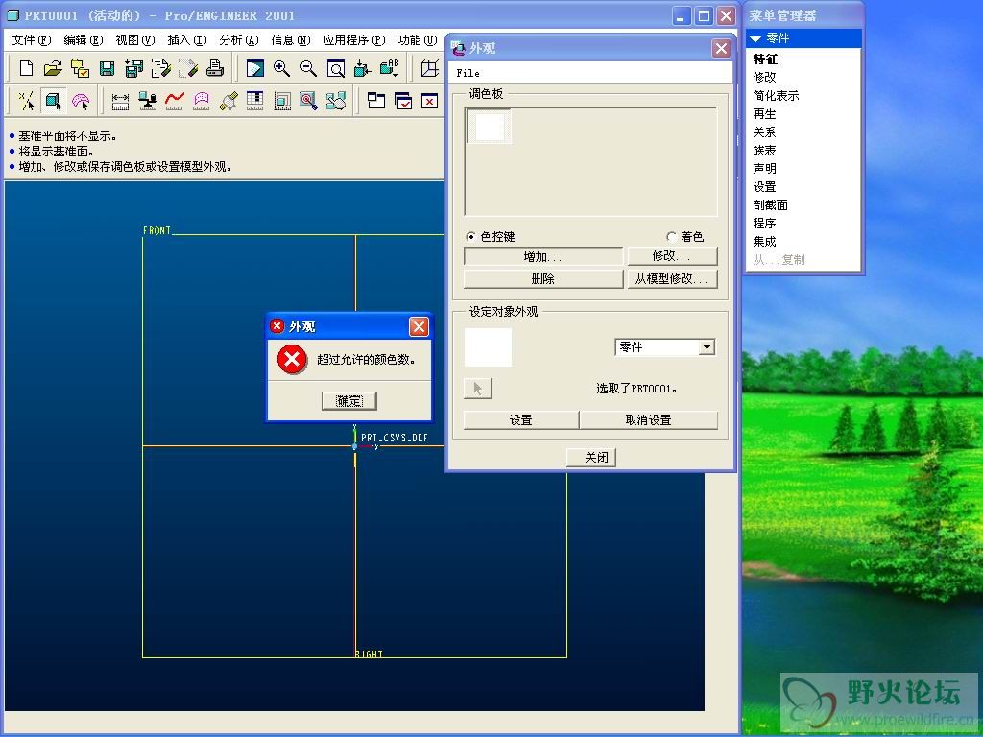Image resolution: width=983 pixels, height=737 pixels.
Task: Open the 应用程序(P) menu
Action: 354,40
